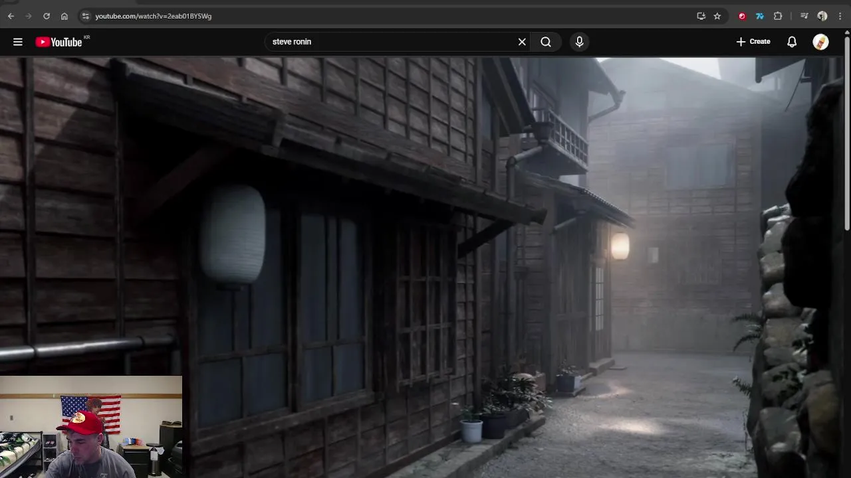This screenshot has height=478, width=851.
Task: Search by voice with the microphone button
Action: [x=580, y=42]
